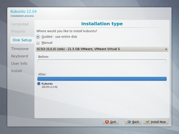Open the SCSI3 (sda) disk dropdown
This screenshot has height=134, width=179.
pyautogui.click(x=102, y=49)
